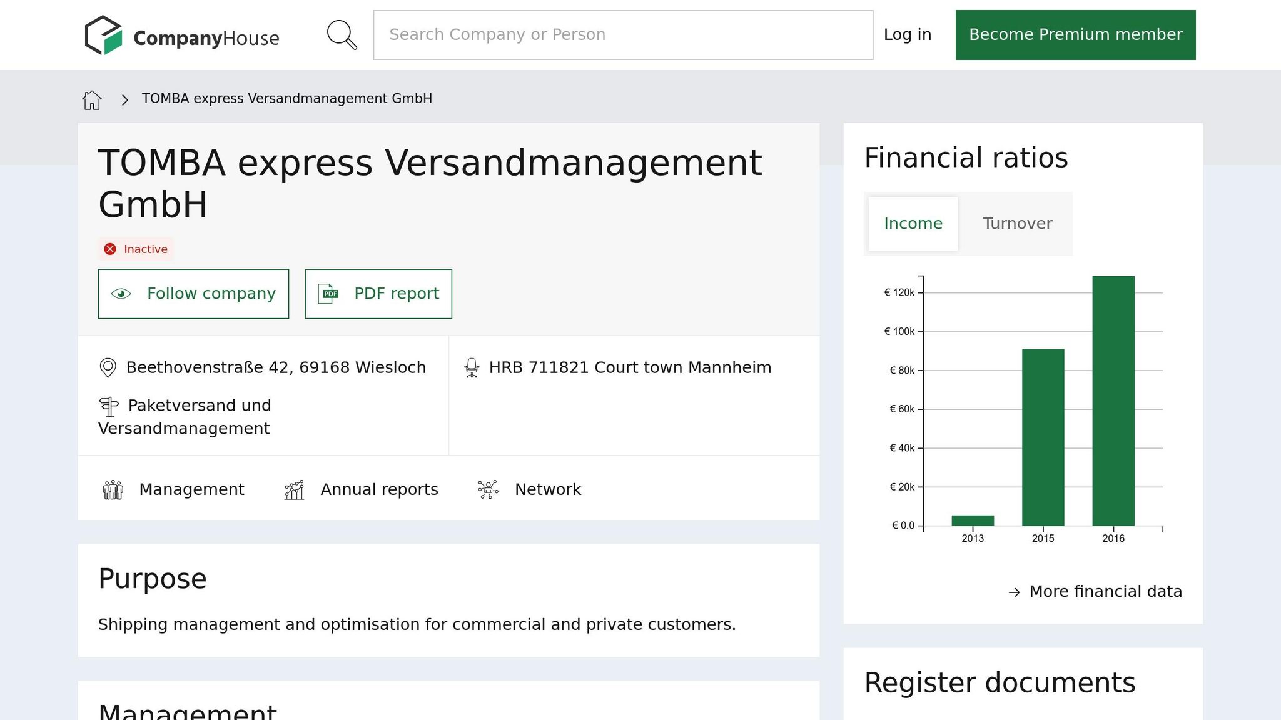Click the magnifying glass search icon

[x=342, y=35]
